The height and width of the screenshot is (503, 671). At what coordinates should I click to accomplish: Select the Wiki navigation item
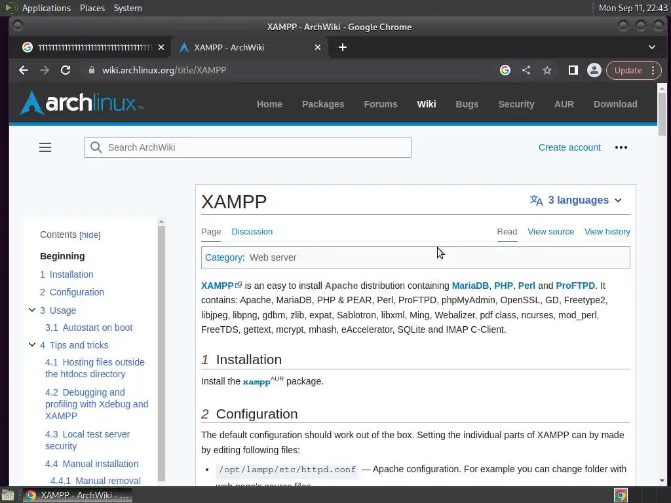point(426,104)
